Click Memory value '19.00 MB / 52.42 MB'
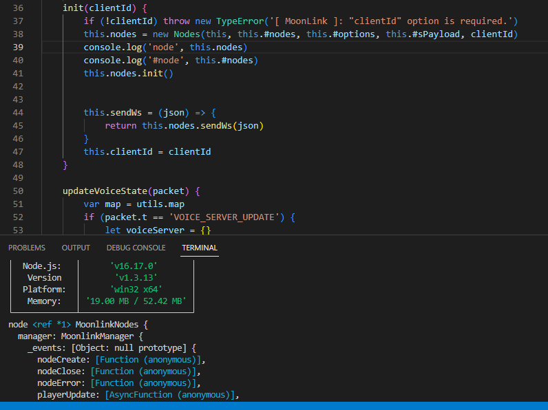548x410 pixels. pyautogui.click(x=136, y=301)
